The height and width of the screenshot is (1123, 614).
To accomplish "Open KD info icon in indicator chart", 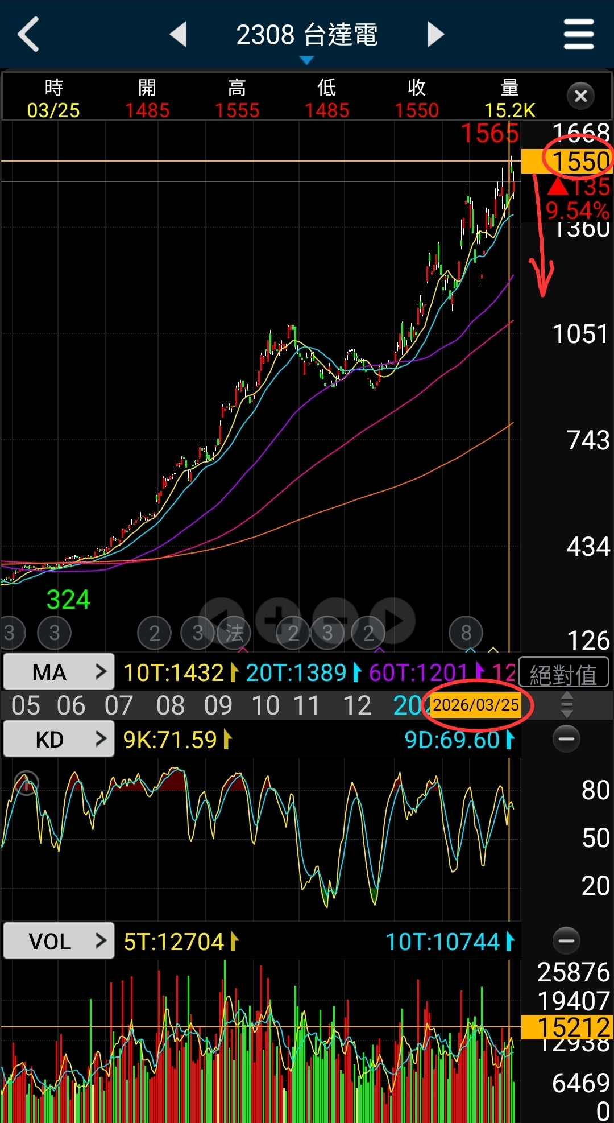I will 26,783.
